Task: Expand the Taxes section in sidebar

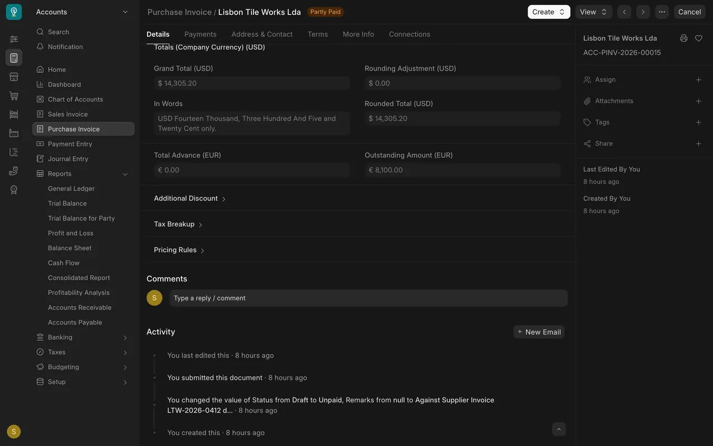Action: click(x=125, y=352)
